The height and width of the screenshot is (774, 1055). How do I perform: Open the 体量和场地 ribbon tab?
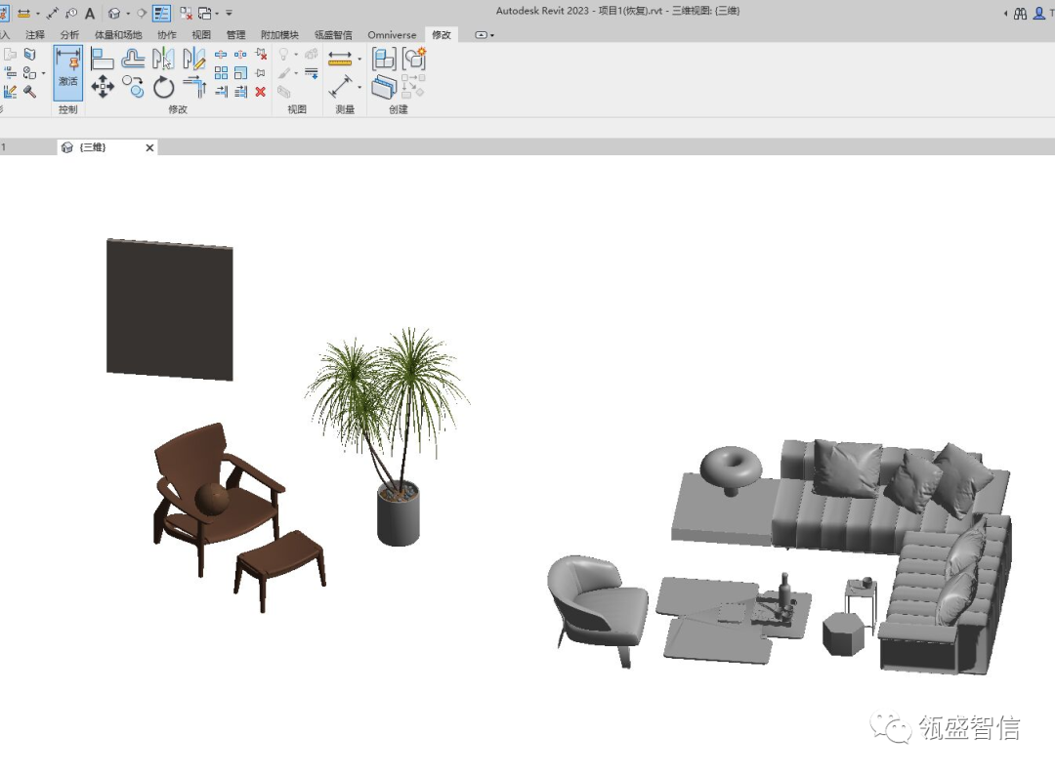(118, 35)
